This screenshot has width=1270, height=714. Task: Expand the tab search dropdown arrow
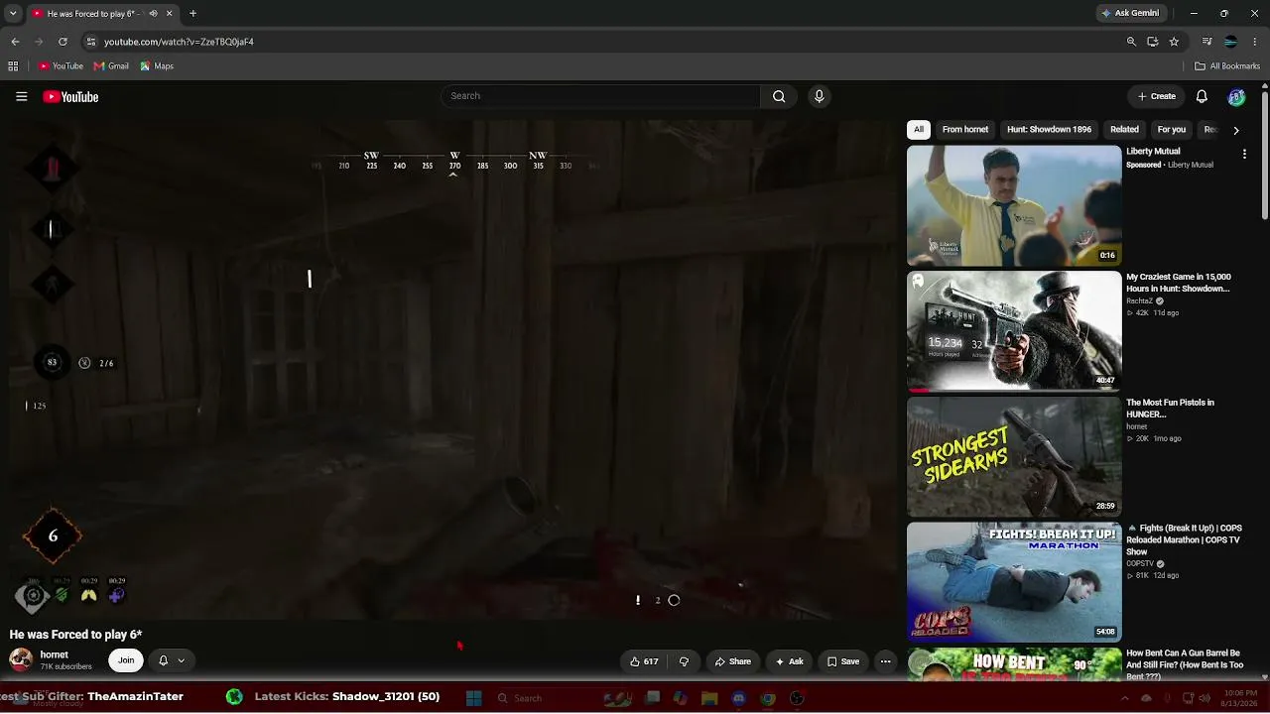point(14,14)
